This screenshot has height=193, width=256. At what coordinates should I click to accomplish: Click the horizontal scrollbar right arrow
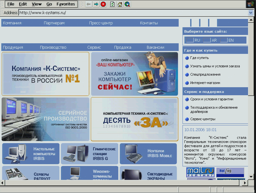click(x=245, y=183)
